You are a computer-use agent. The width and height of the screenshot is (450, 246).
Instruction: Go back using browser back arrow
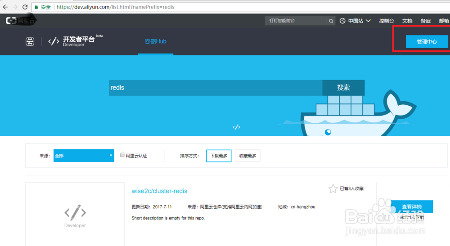pos(5,7)
